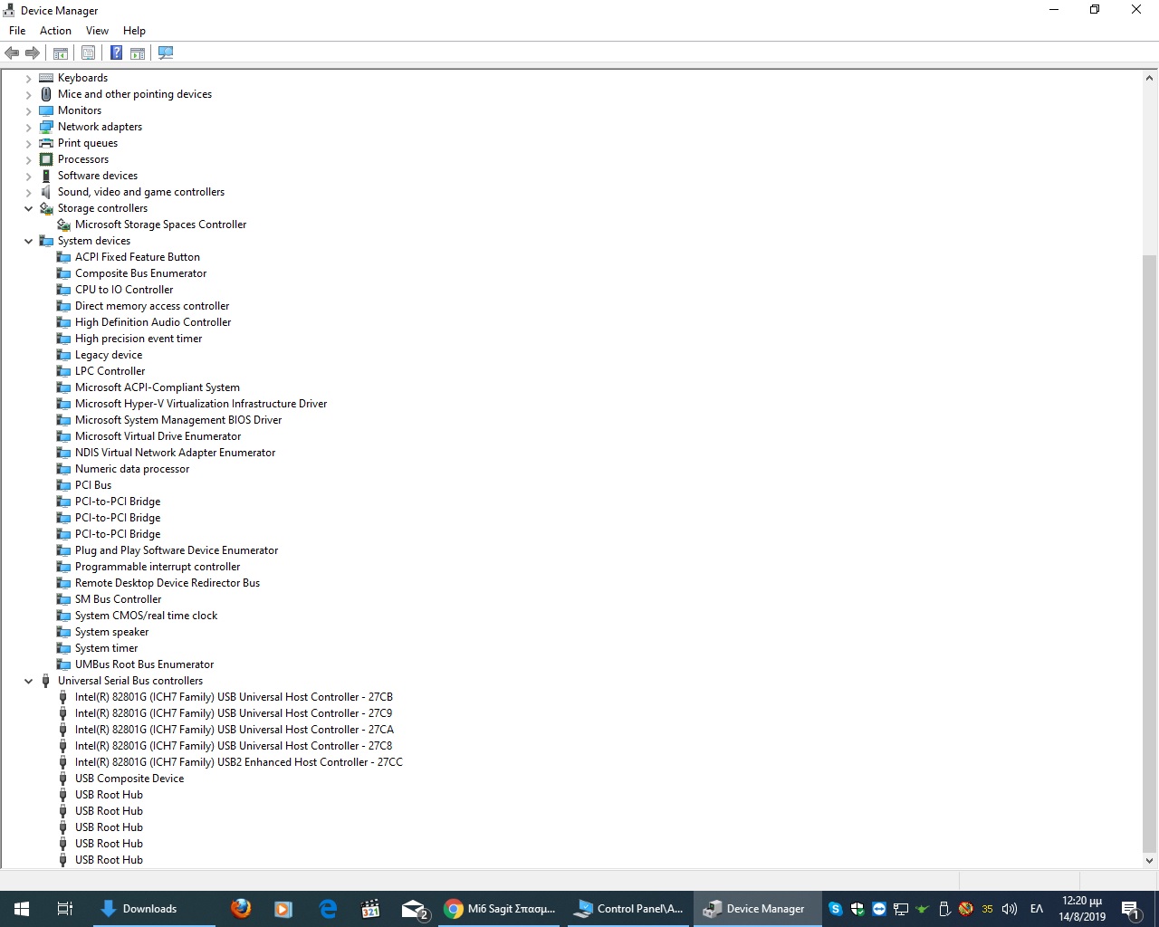Image resolution: width=1159 pixels, height=927 pixels.
Task: Click the TeamViewer tray icon
Action: (879, 909)
